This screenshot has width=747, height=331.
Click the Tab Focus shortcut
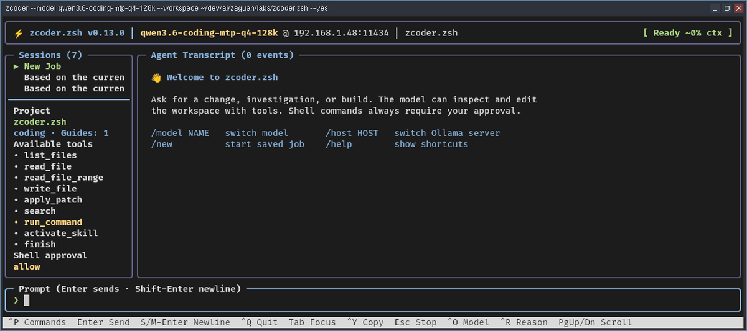coord(312,322)
